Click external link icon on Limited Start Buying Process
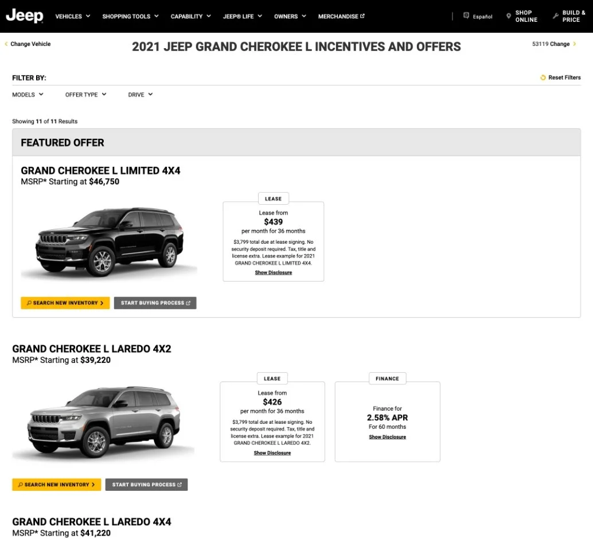This screenshot has height=539, width=593. [x=188, y=303]
